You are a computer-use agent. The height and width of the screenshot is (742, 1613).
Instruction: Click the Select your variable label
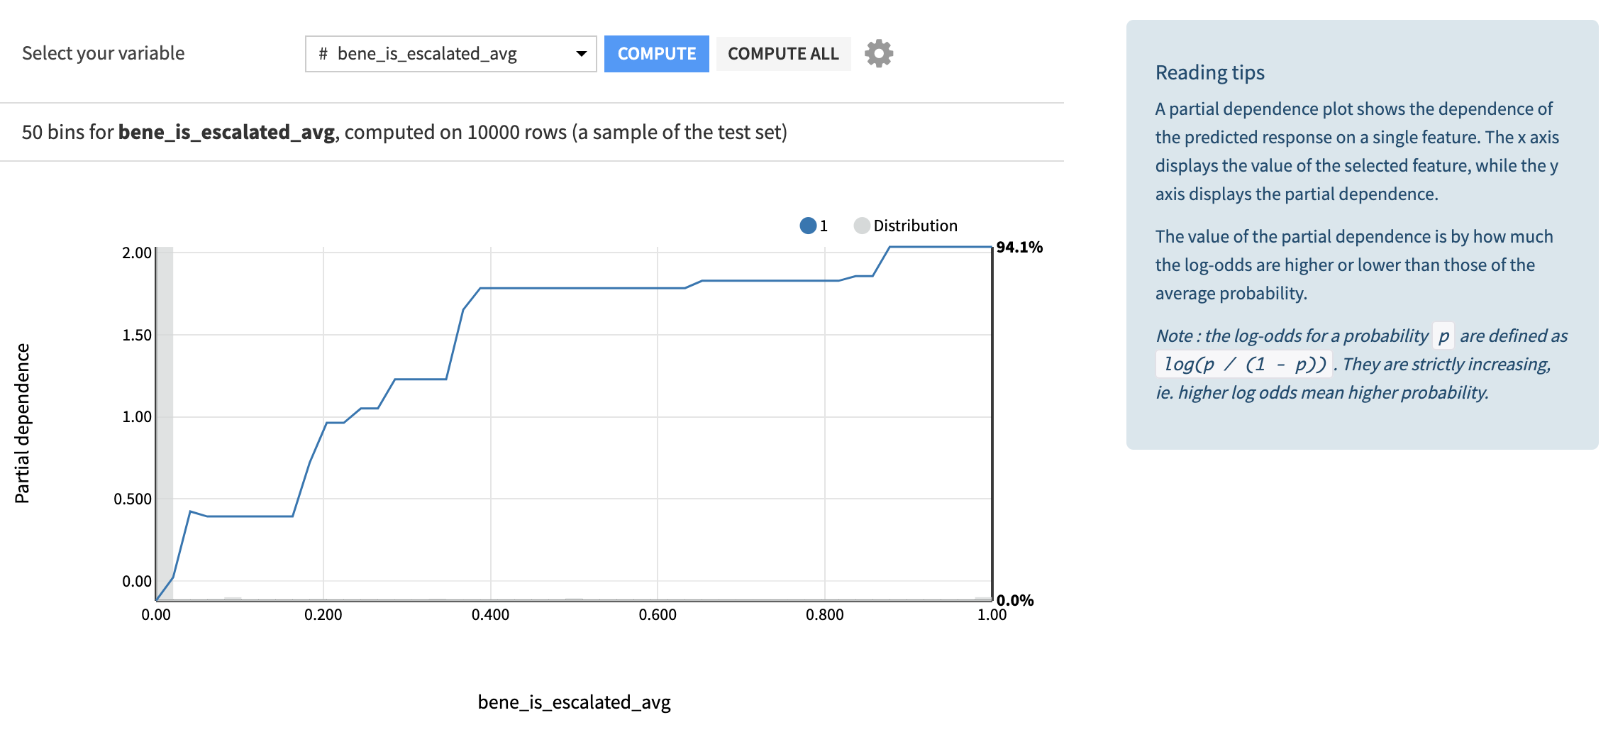104,53
